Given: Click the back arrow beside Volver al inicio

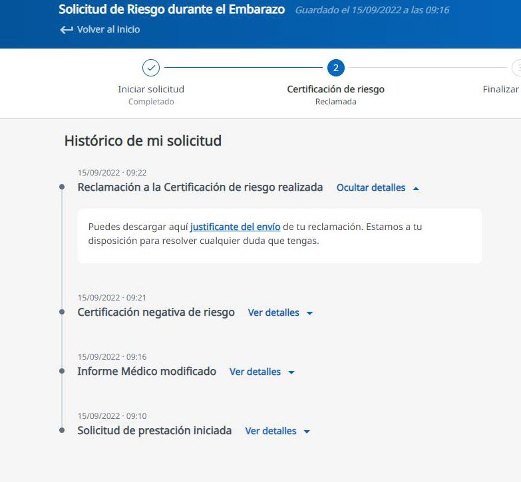Looking at the screenshot, I should click(x=66, y=30).
